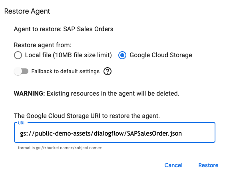The width and height of the screenshot is (233, 172).
Task: Enable the Fallback to default settings switch
Action: coord(21,71)
